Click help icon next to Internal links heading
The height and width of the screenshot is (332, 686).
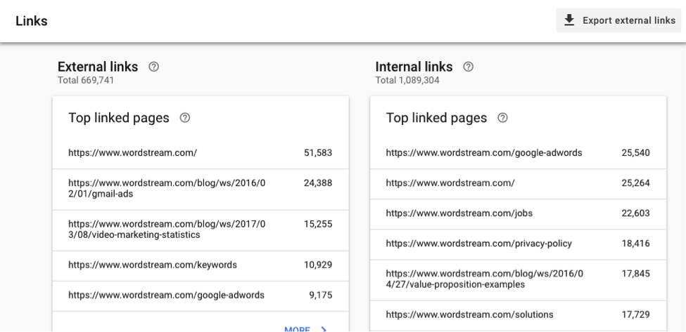(468, 67)
